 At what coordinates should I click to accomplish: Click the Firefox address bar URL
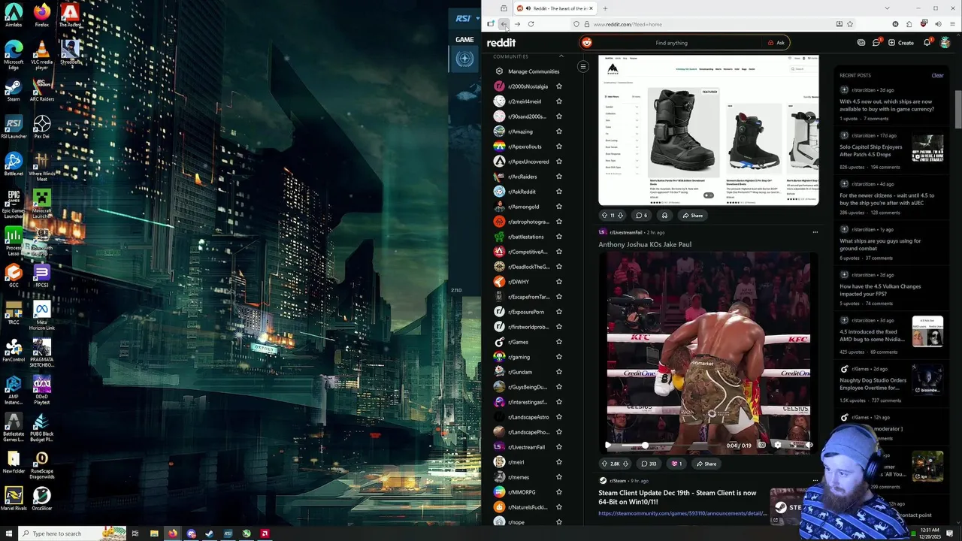(x=628, y=24)
